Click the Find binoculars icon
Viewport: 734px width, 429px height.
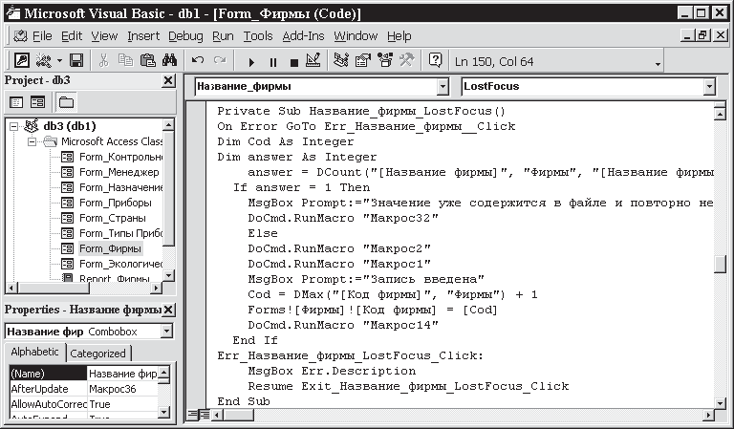click(170, 61)
